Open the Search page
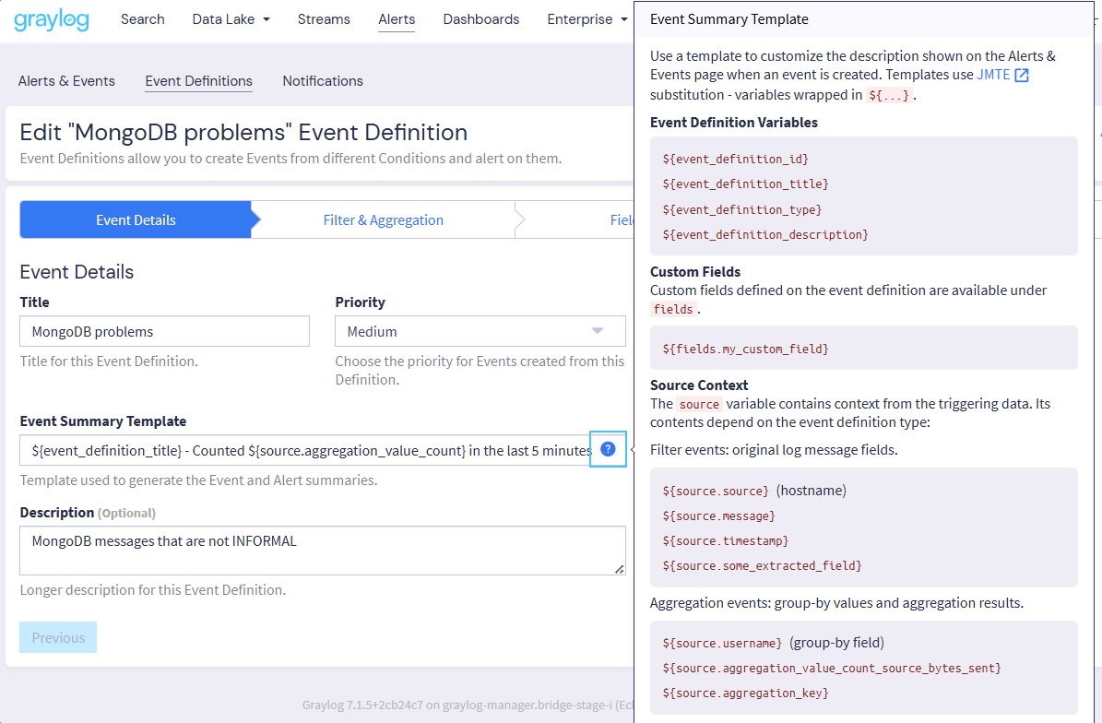This screenshot has height=723, width=1102. (x=143, y=19)
